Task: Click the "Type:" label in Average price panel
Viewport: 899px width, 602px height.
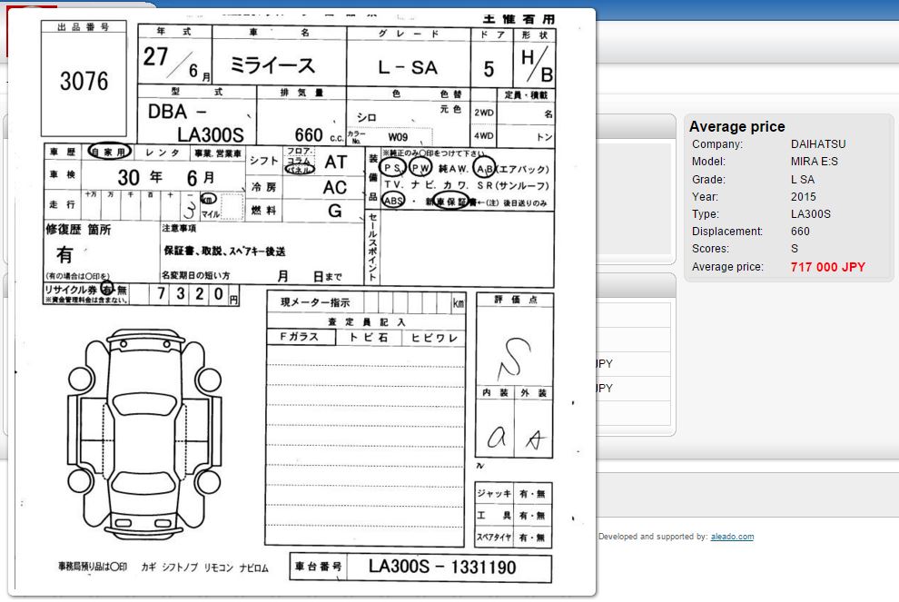Action: [706, 214]
